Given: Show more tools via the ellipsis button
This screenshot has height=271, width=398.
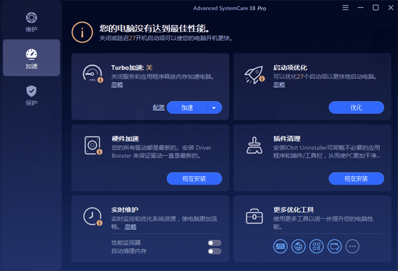Looking at the screenshot, I should point(351,246).
